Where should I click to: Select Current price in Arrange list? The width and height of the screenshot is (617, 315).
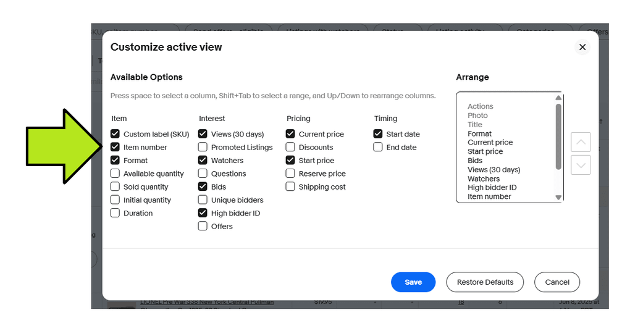[490, 143]
